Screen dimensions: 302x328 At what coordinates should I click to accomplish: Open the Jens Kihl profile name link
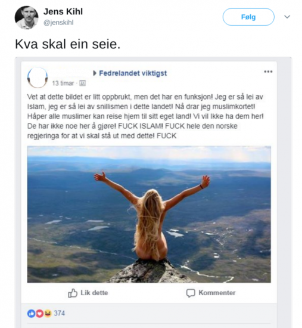[x=63, y=11]
